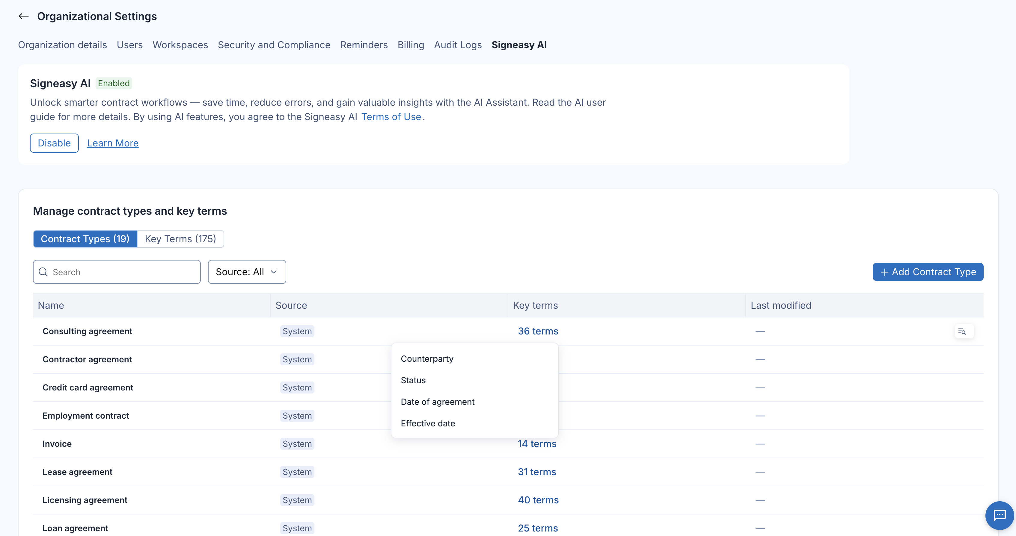Open the 40 terms link for Licensing agreement

538,500
